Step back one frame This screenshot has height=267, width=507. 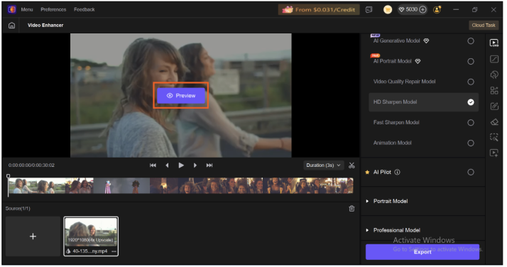167,165
